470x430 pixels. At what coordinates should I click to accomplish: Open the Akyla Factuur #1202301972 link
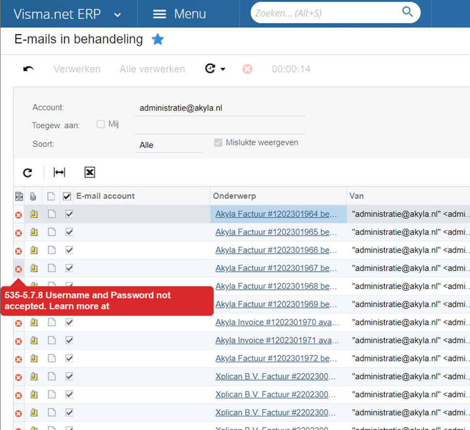pos(276,358)
